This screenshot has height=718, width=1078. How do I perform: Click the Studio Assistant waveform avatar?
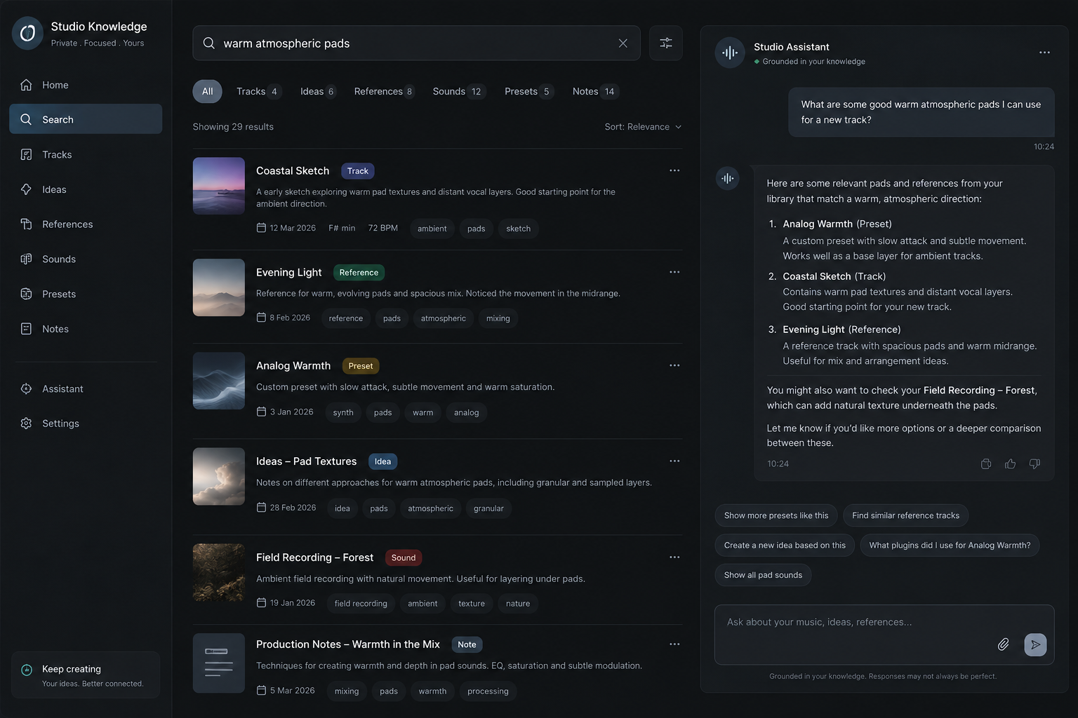(730, 53)
